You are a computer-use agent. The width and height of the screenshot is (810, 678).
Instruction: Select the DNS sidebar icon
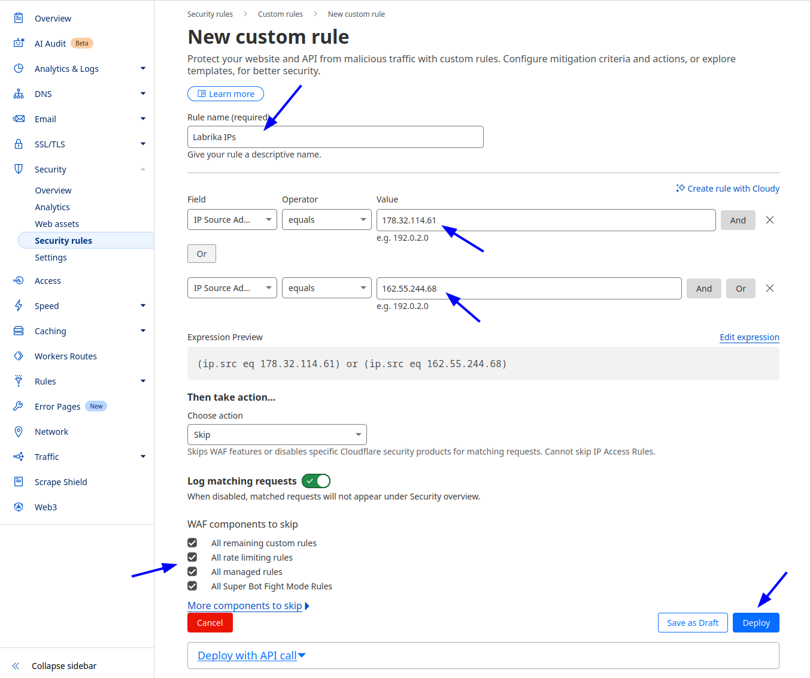pyautogui.click(x=19, y=93)
